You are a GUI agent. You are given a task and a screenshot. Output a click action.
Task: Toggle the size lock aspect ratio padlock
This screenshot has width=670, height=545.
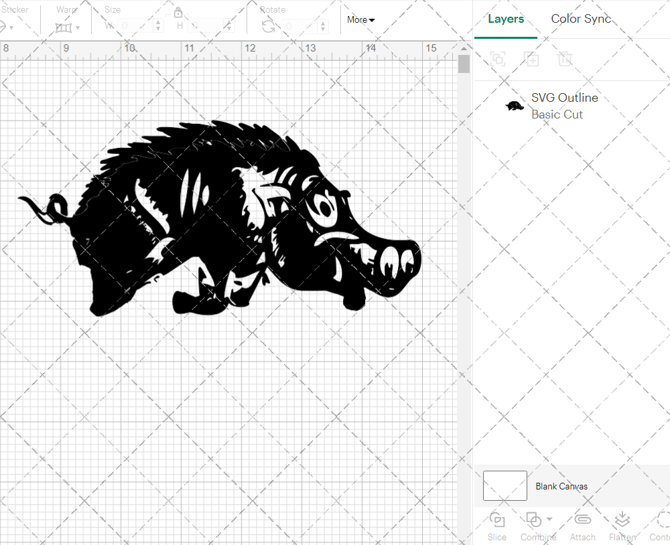tap(178, 13)
